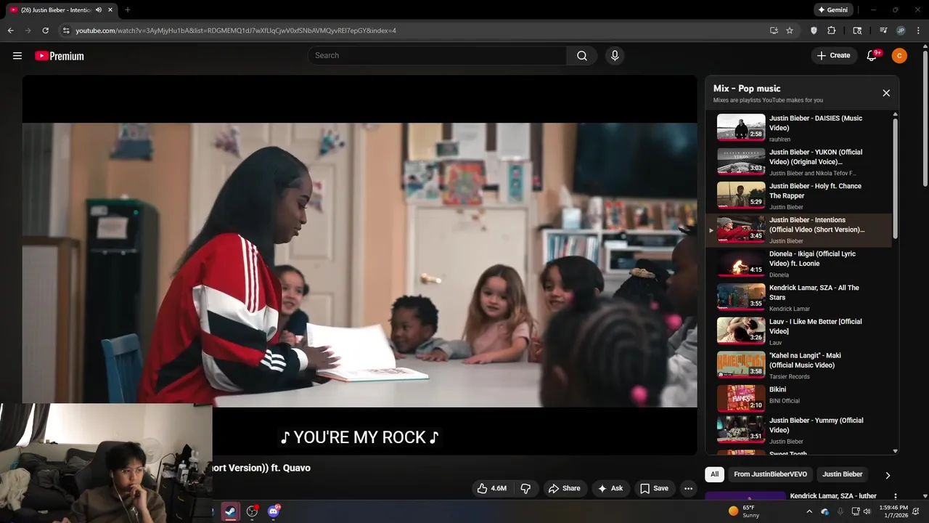Play Kendrick Lamar, SZA - All The Stars

pyautogui.click(x=798, y=298)
